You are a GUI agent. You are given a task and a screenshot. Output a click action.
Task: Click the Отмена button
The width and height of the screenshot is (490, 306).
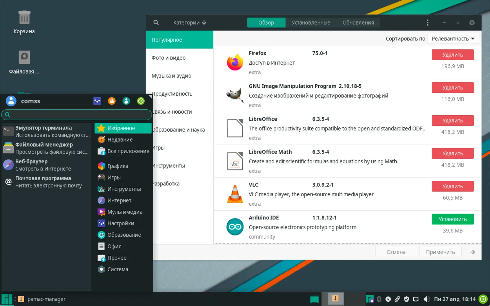[x=396, y=252]
